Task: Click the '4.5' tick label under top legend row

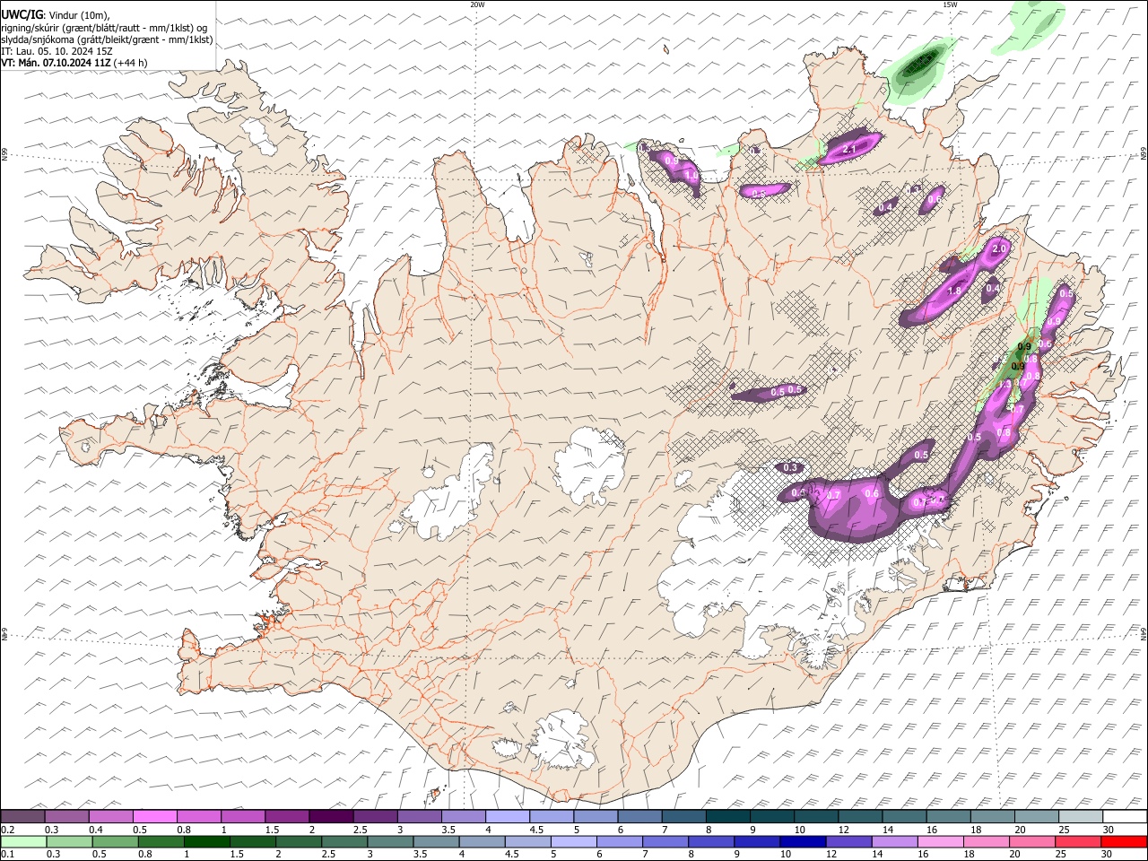Action: tap(536, 830)
